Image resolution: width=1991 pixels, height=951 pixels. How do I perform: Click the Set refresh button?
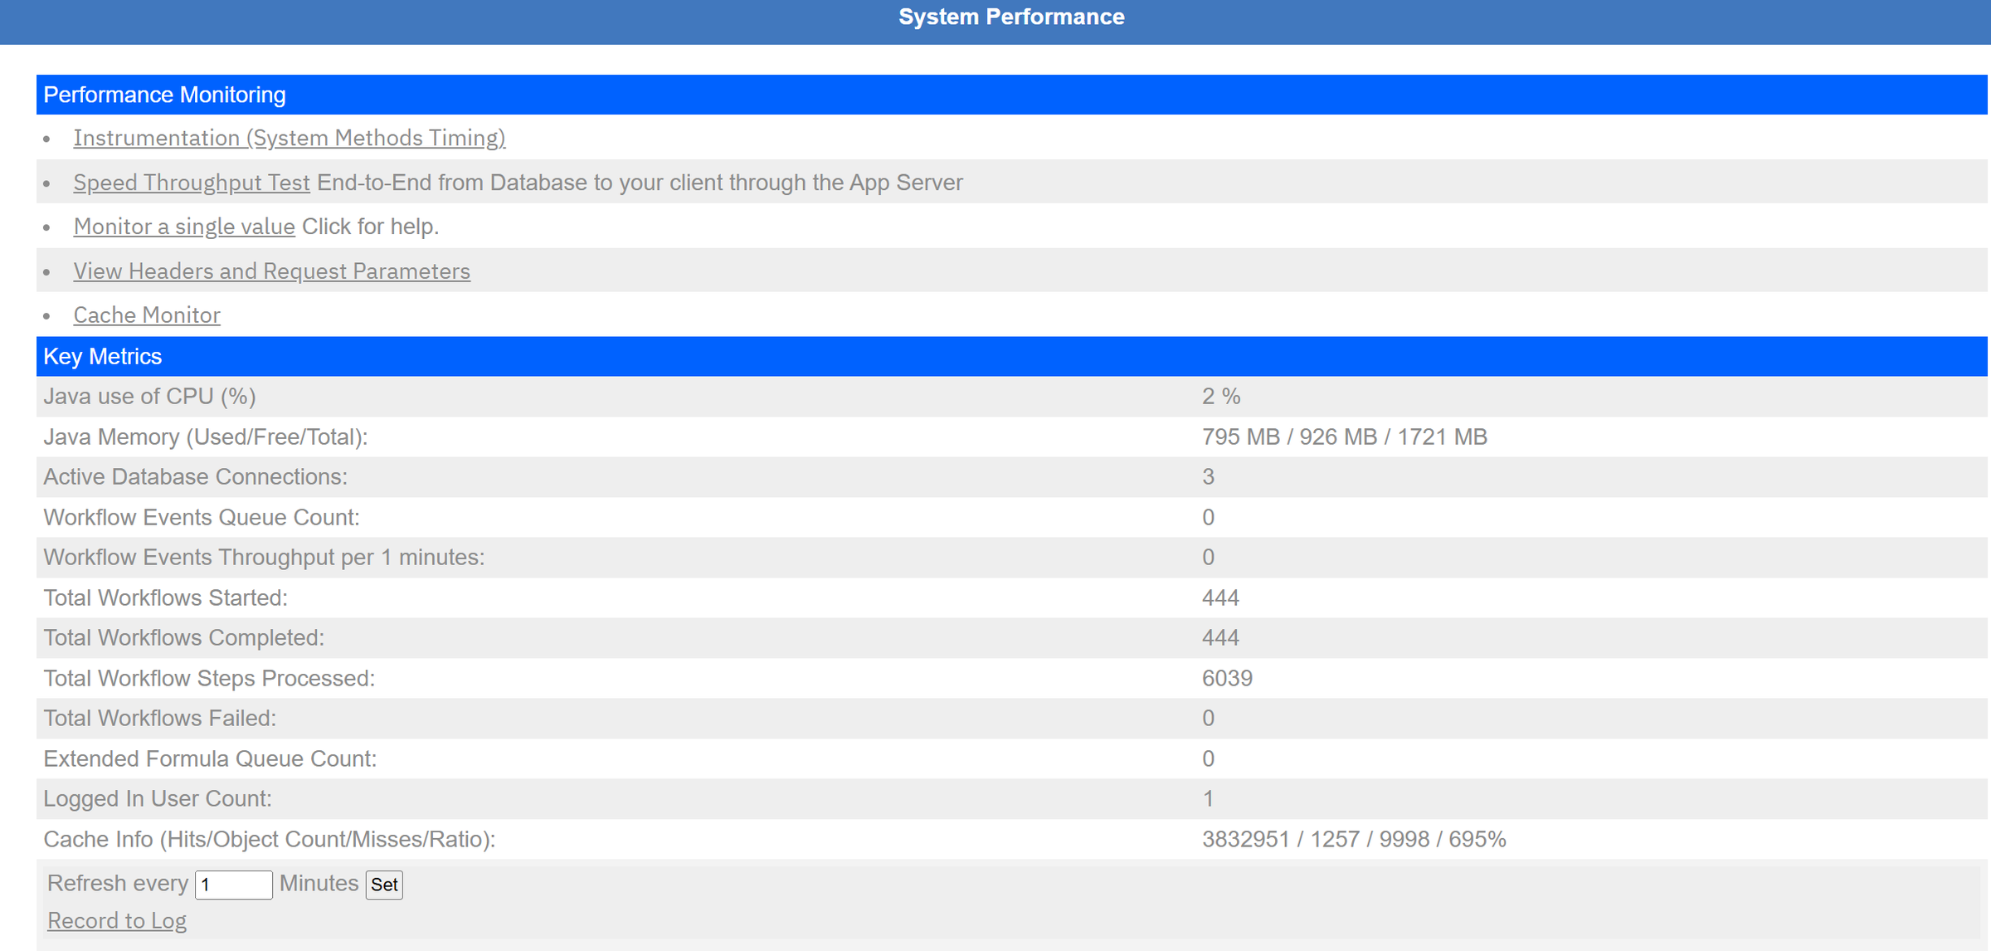tap(384, 885)
